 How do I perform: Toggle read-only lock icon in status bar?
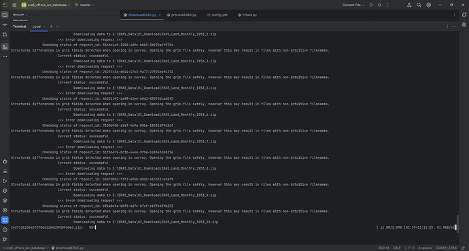(x=463, y=248)
